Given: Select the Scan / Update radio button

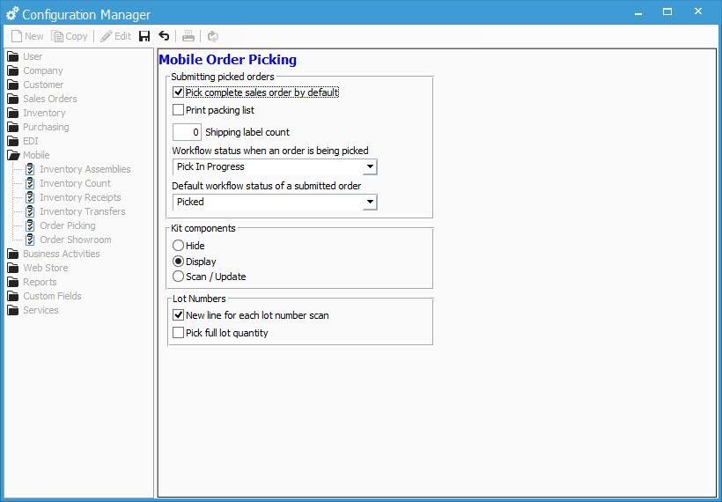Looking at the screenshot, I should coord(178,277).
